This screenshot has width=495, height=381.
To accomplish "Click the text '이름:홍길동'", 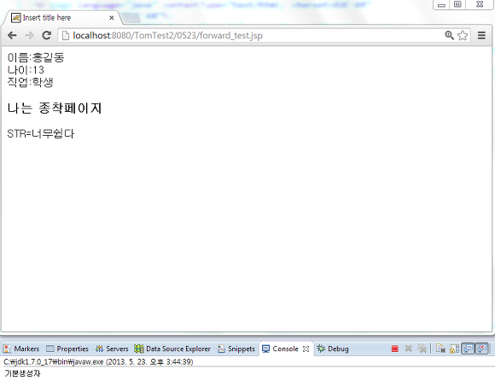I will 36,57.
